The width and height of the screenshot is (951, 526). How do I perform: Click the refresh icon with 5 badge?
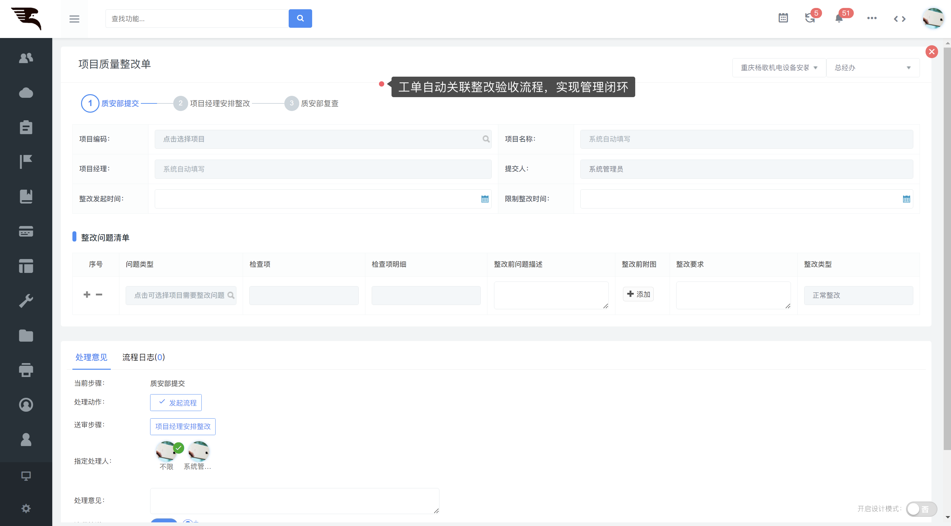(x=809, y=18)
